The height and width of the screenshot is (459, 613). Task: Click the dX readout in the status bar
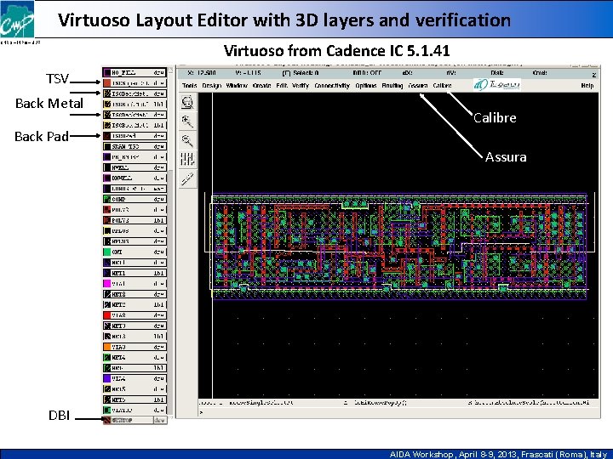[407, 73]
